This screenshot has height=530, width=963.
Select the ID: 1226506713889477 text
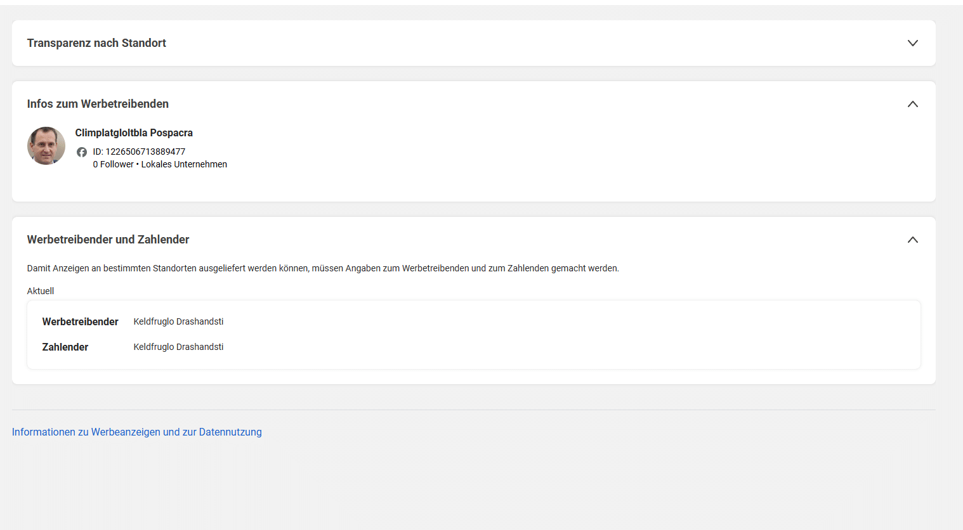pyautogui.click(x=139, y=152)
